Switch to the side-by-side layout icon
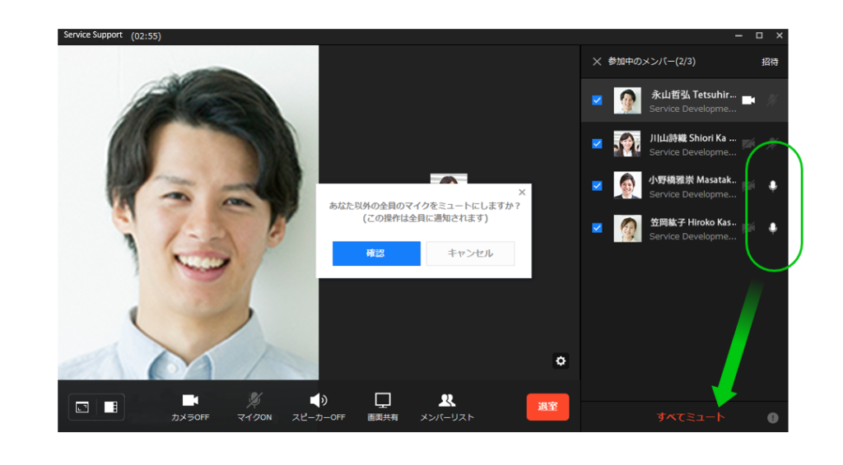The height and width of the screenshot is (465, 843). [110, 407]
